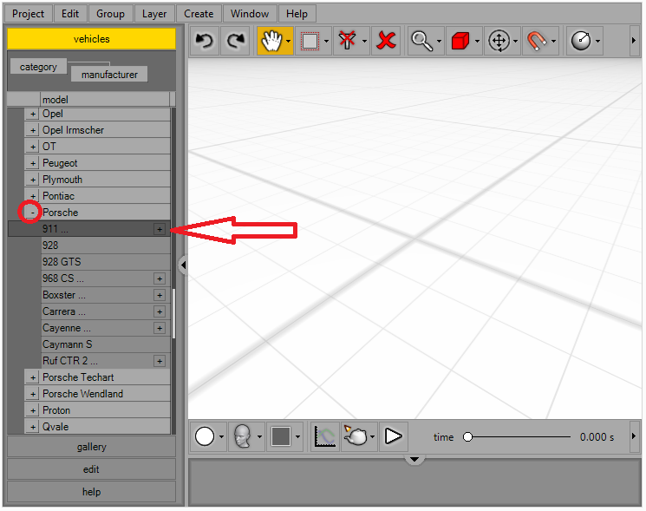Viewport: 646px width, 511px height.
Task: Open teapot icon dropdown arrow
Action: click(373, 436)
